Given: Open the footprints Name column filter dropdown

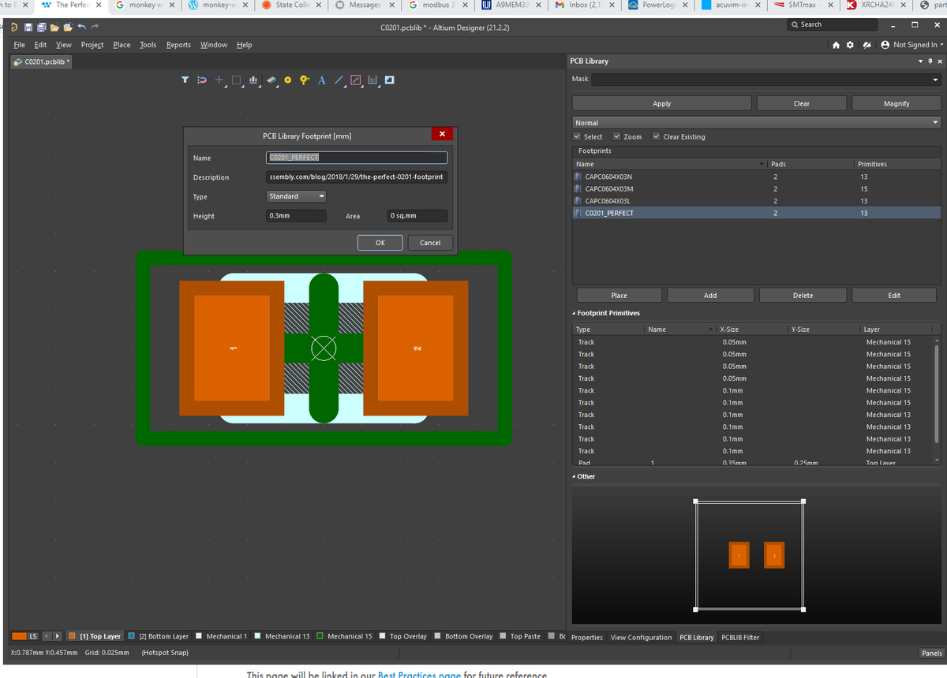Looking at the screenshot, I should tap(762, 164).
